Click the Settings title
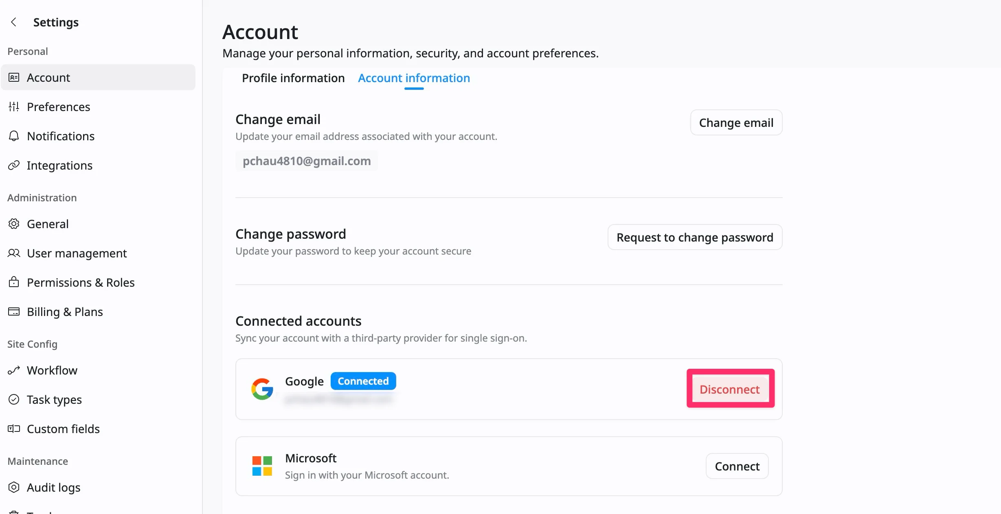The width and height of the screenshot is (1001, 514). [x=56, y=22]
